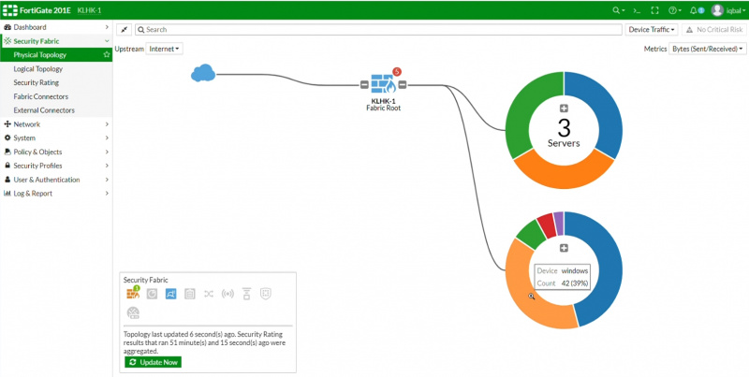Open the Device Traffic dropdown
Image resolution: width=749 pixels, height=377 pixels.
coord(652,30)
